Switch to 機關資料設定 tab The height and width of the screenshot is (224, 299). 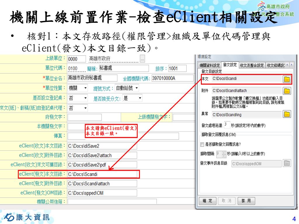pyautogui.click(x=209, y=65)
